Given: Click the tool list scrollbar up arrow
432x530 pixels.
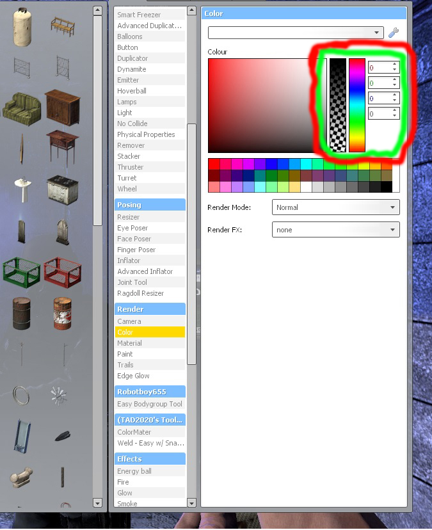Looking at the screenshot, I should pyautogui.click(x=191, y=10).
